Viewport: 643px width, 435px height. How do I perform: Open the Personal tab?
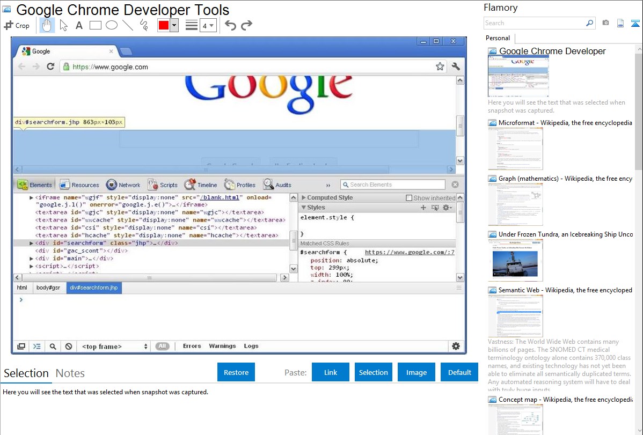point(498,38)
